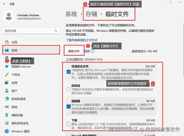Viewport: 184px width, 136px height.
Task: Click the 缩略图 title text
Action: point(76,101)
